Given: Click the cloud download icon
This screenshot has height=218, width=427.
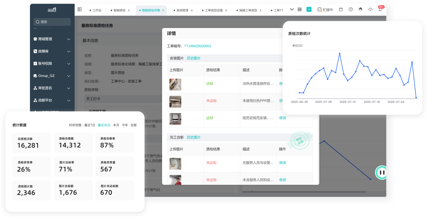Looking at the screenshot, I should (370, 9).
